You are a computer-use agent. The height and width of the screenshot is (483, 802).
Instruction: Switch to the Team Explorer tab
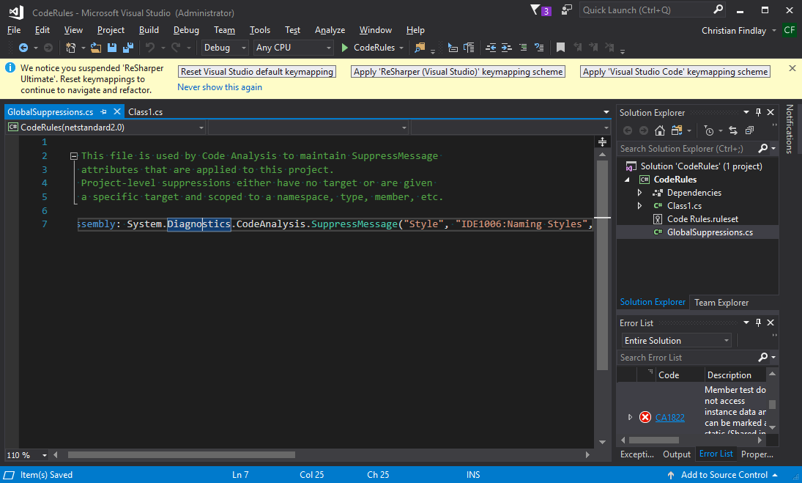(721, 303)
